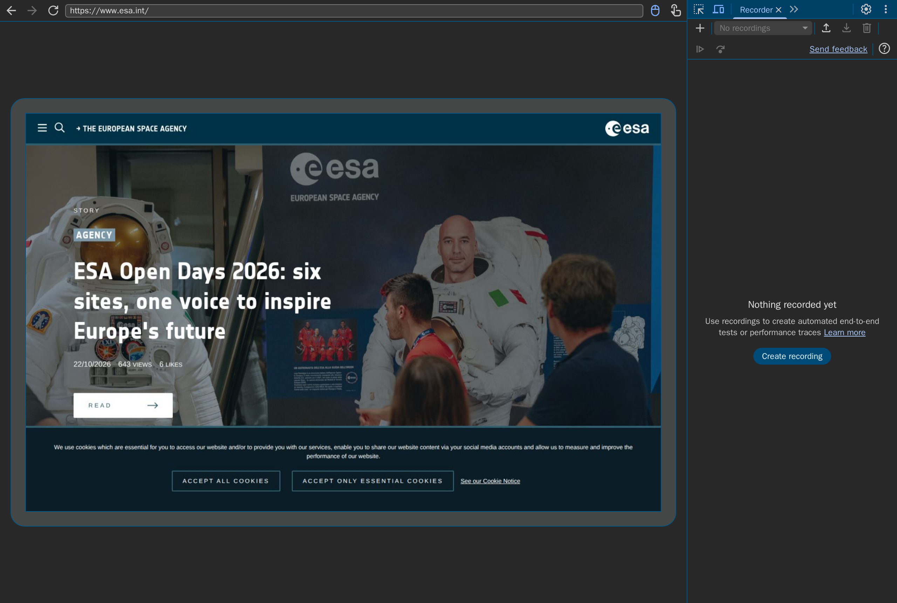Image resolution: width=897 pixels, height=603 pixels.
Task: Select the AGENCY category tag
Action: 94,235
